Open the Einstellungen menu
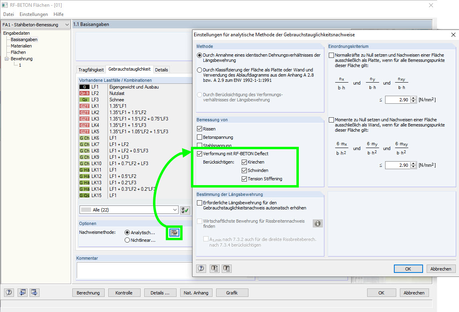Image resolution: width=459 pixels, height=312 pixels. [34, 14]
